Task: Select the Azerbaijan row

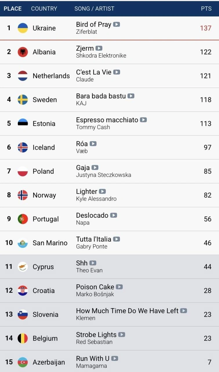Action: (109, 362)
